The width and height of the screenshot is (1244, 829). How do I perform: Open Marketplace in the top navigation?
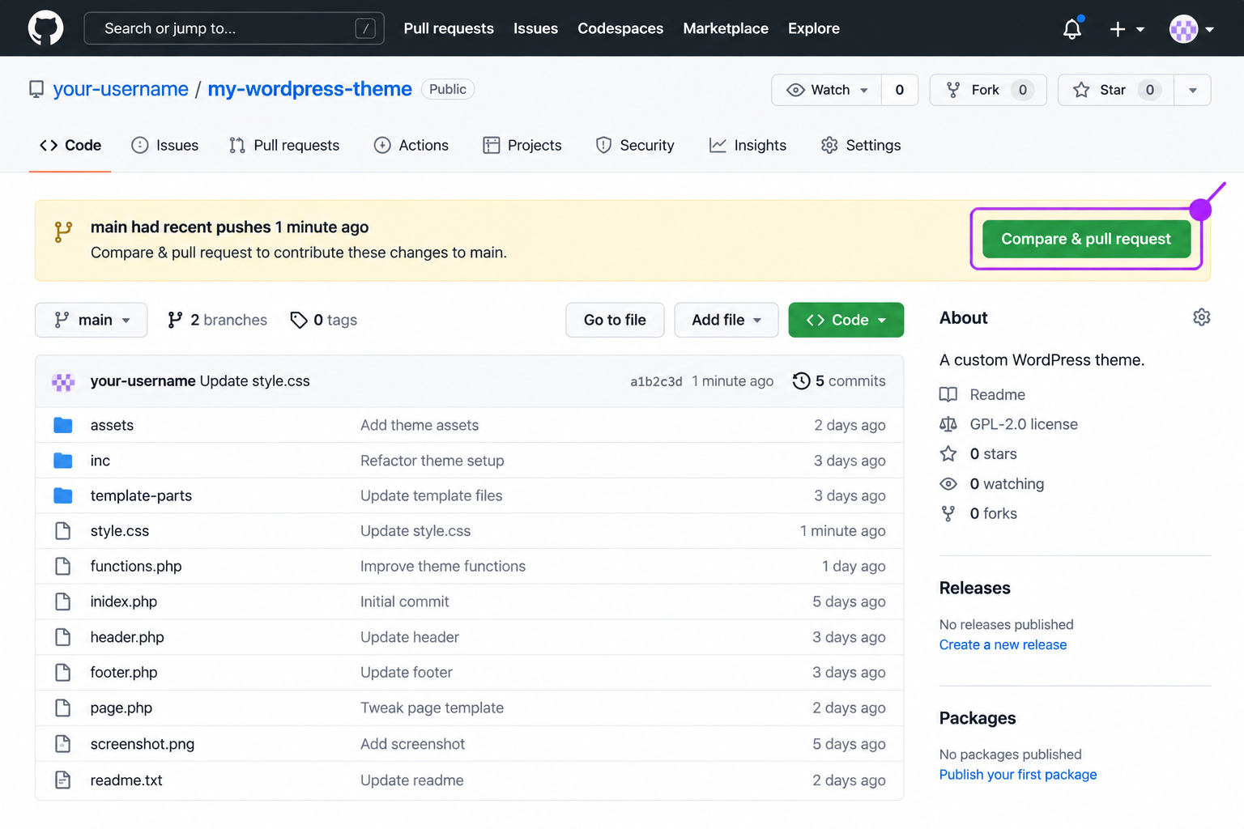(x=726, y=28)
